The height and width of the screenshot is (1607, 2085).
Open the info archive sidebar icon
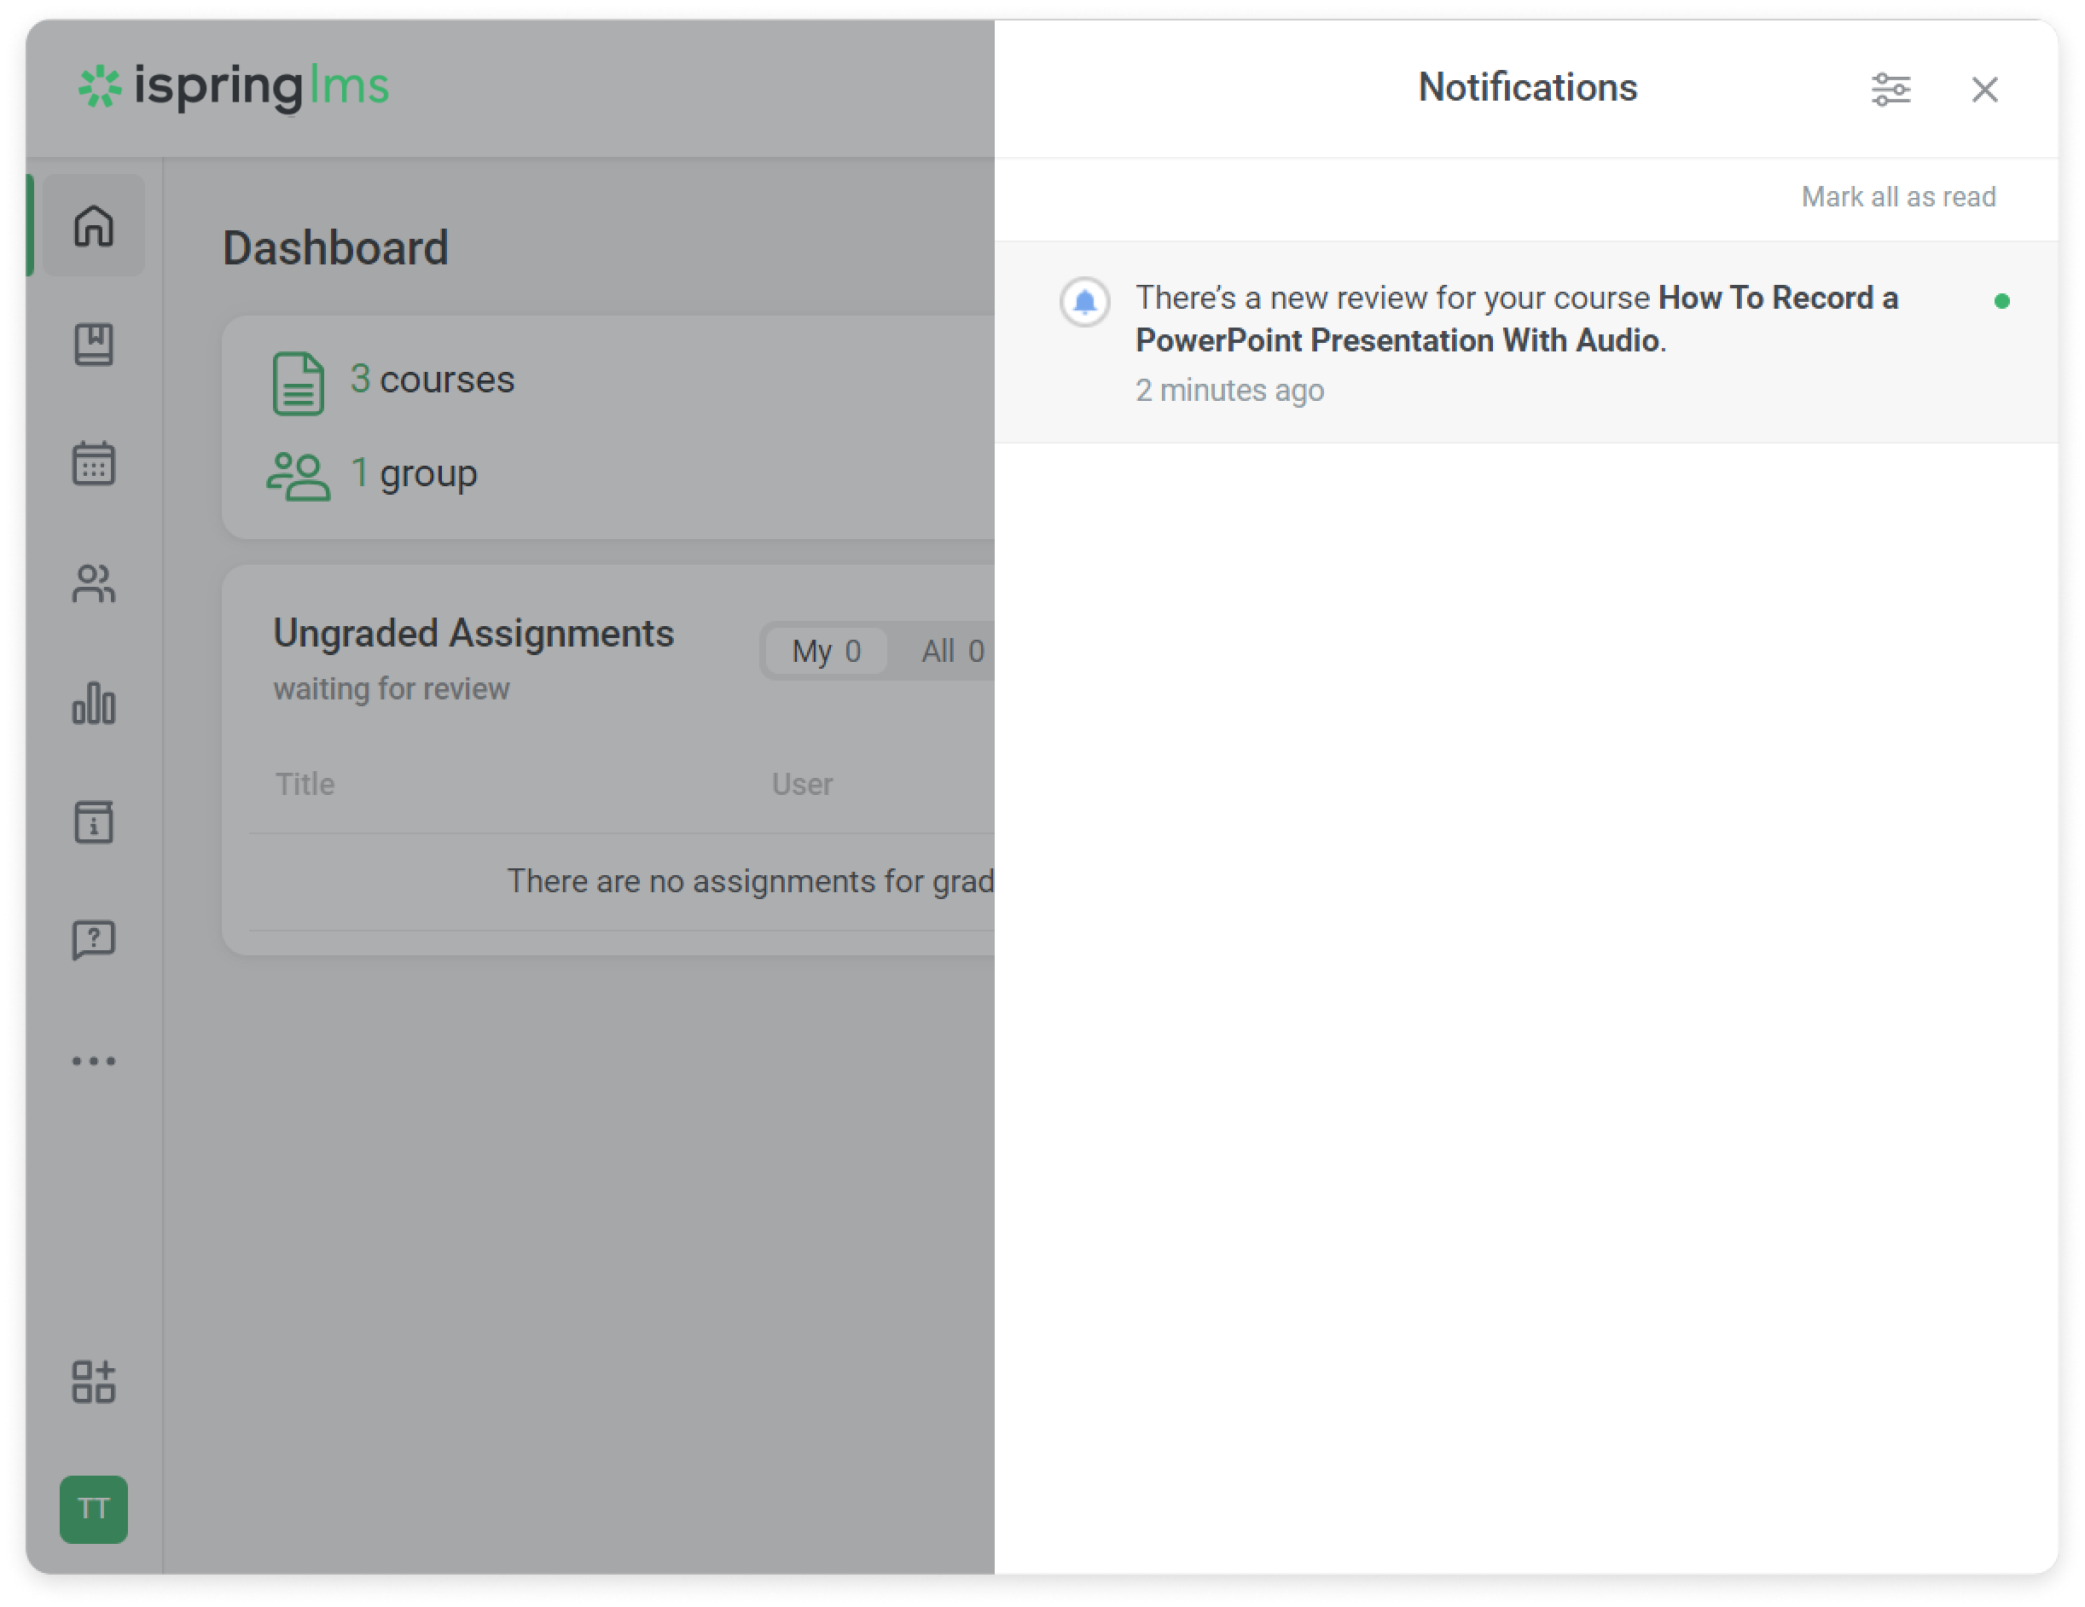point(94,821)
